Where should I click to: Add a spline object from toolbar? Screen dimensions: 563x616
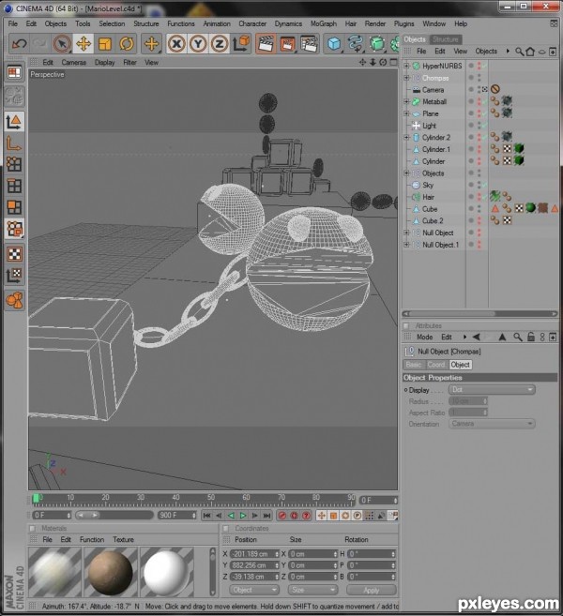[x=356, y=44]
